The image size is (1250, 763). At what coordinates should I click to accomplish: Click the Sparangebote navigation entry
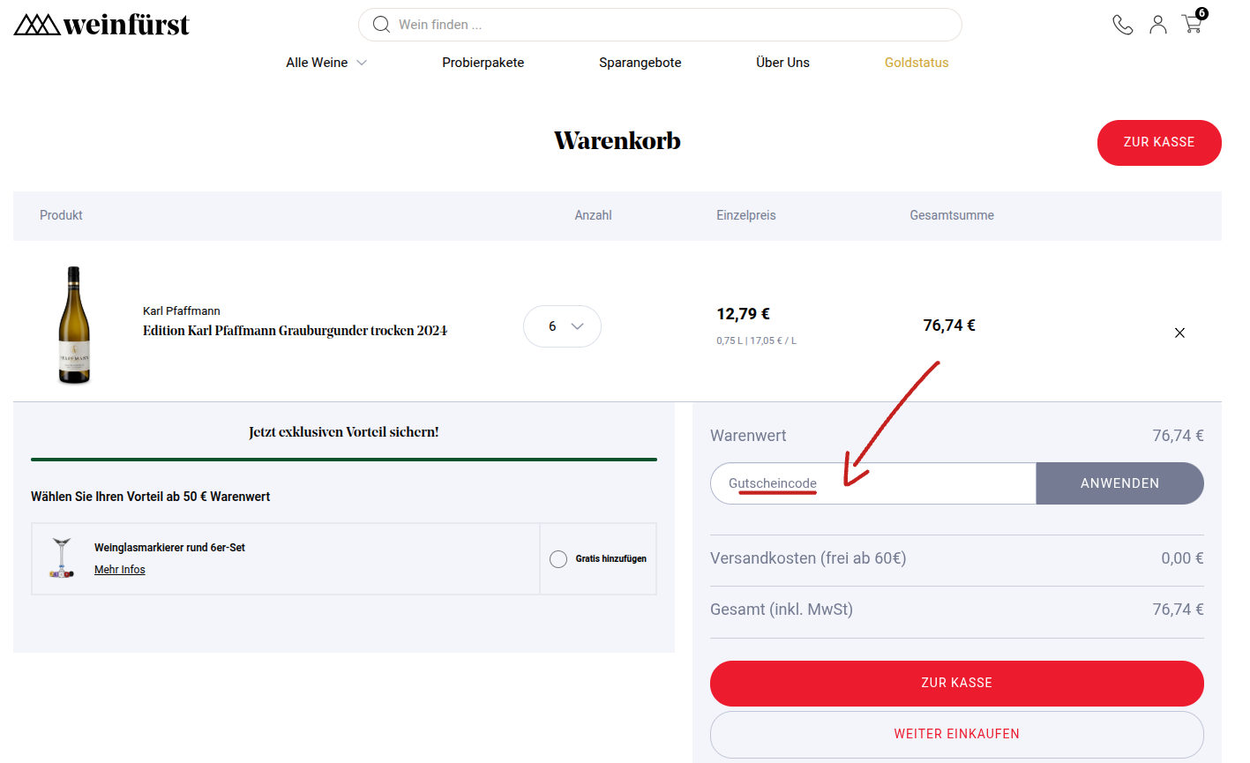click(x=640, y=62)
